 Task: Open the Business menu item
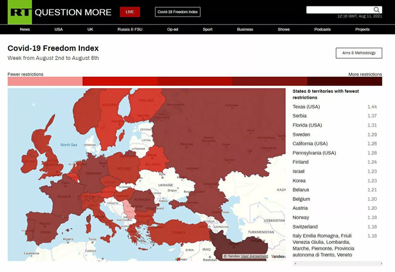pyautogui.click(x=245, y=29)
